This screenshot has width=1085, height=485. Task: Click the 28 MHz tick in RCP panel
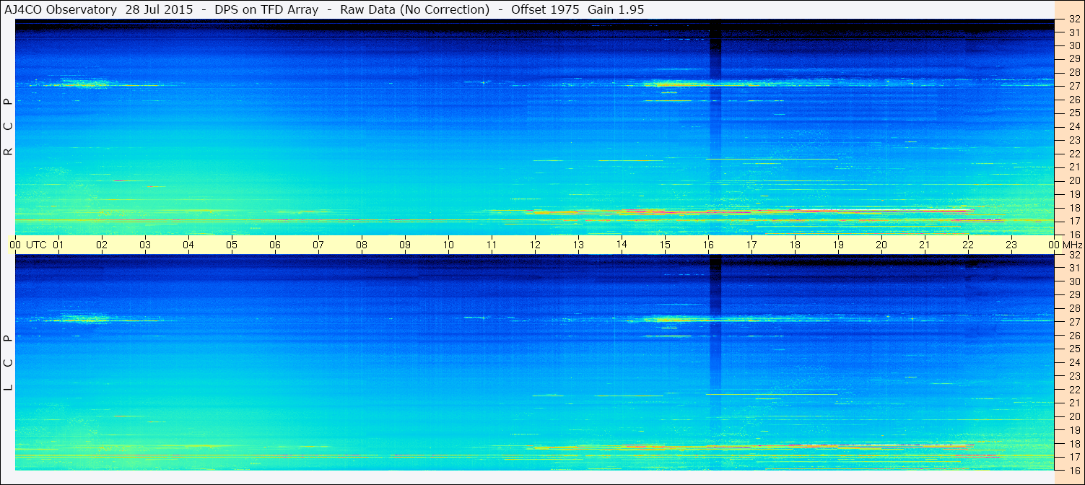pyautogui.click(x=1073, y=72)
